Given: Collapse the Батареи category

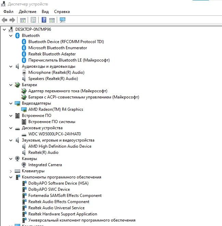Looking at the screenshot, I should 11,85.
